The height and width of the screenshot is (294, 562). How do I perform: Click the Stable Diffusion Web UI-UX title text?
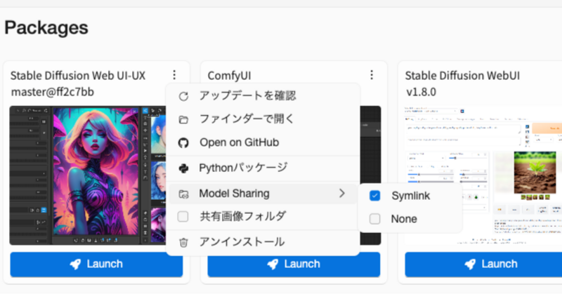point(78,76)
